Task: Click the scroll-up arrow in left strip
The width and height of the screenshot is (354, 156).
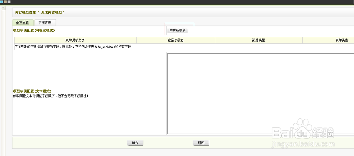Action: [4, 8]
